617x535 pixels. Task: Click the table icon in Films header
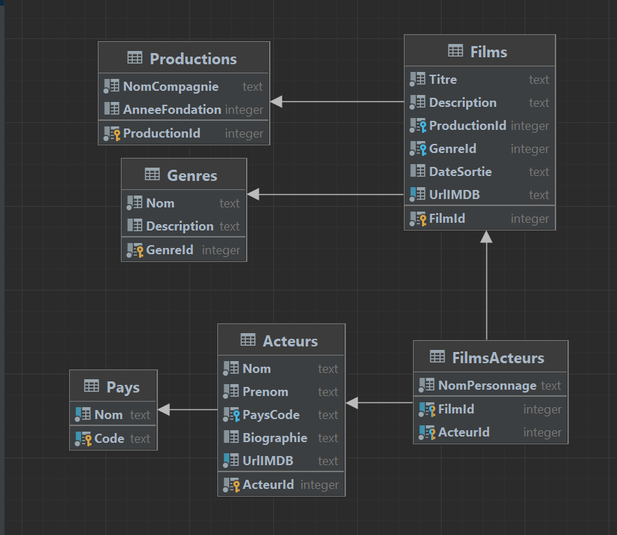coord(455,51)
